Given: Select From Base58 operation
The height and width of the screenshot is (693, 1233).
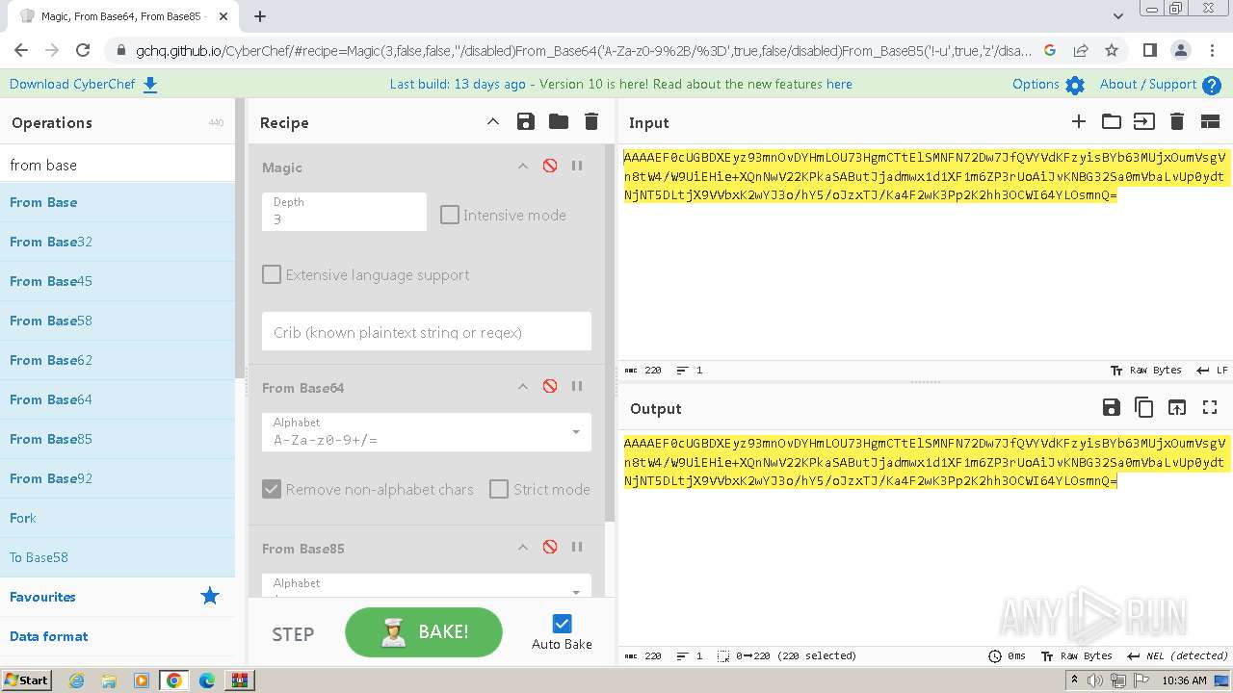Looking at the screenshot, I should [x=118, y=321].
